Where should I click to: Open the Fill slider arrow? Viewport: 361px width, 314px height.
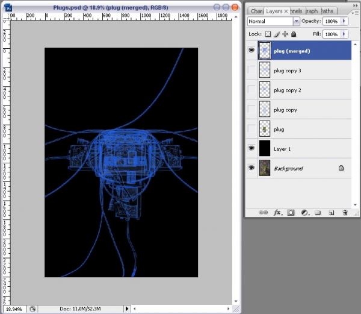click(x=344, y=34)
